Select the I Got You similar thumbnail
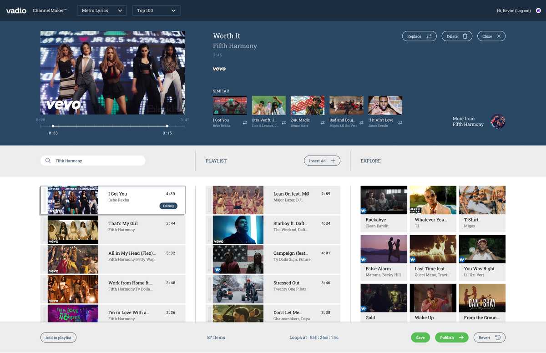The image size is (546, 353). pos(230,105)
